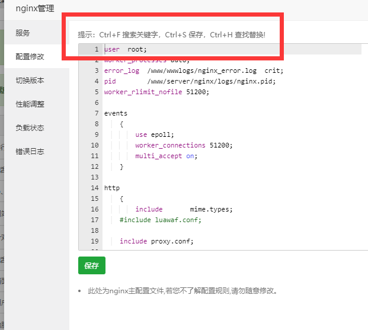
Task: Click 'worker_connections 51200;' line
Action: point(184,145)
